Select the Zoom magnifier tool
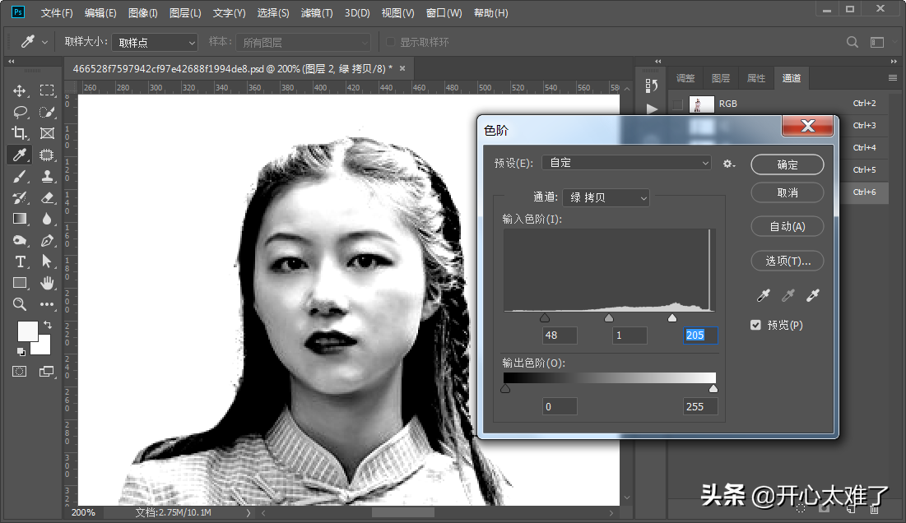This screenshot has height=523, width=906. pos(20,304)
